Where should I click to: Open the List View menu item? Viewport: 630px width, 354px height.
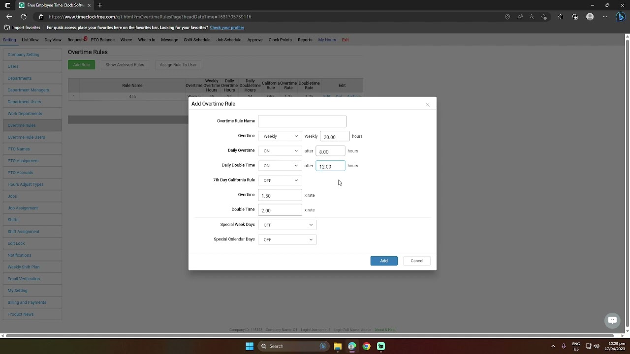click(30, 40)
